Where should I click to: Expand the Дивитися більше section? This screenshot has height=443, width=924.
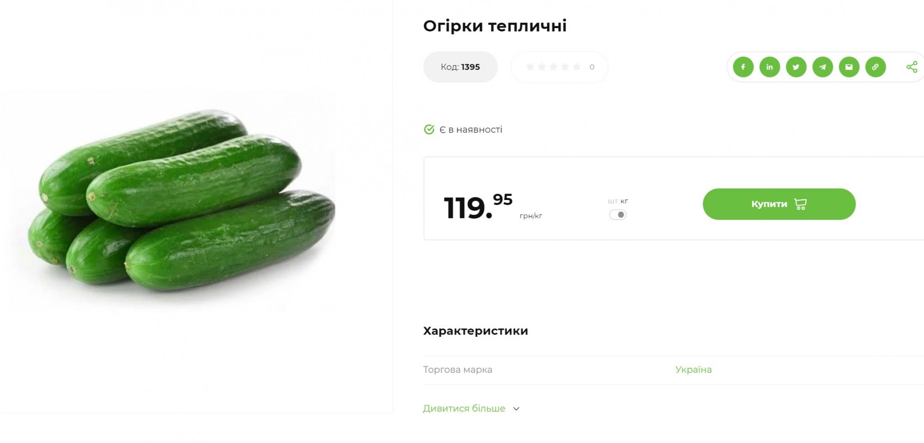click(x=463, y=408)
